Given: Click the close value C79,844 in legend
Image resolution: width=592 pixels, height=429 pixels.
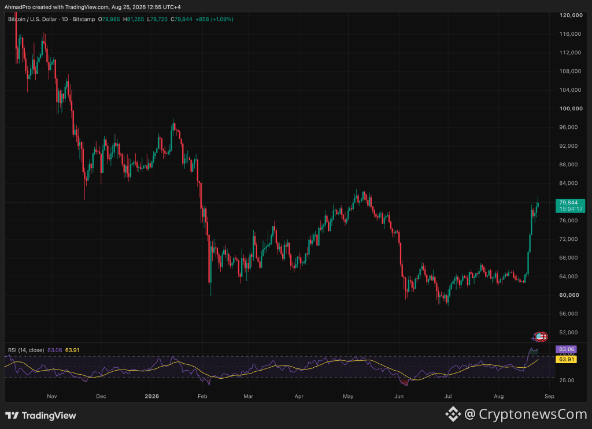Looking at the screenshot, I should [182, 19].
